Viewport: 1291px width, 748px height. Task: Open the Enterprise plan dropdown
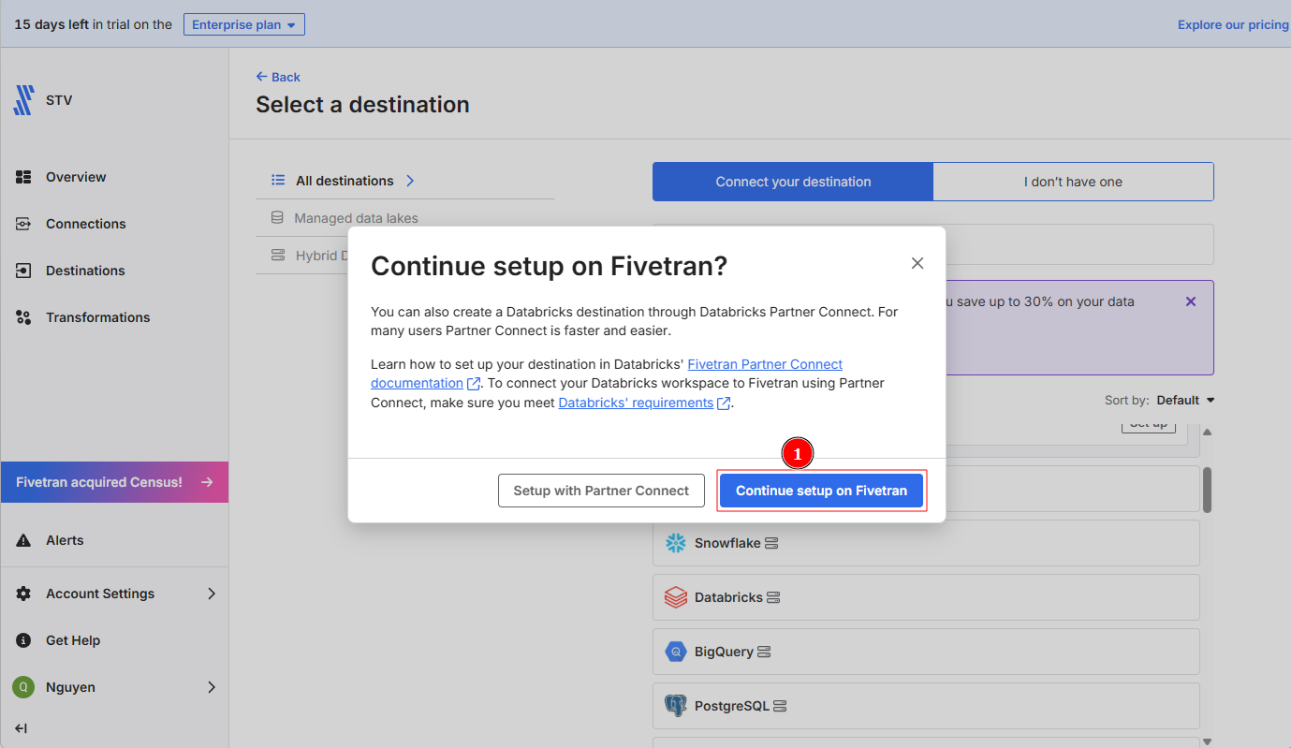click(243, 25)
